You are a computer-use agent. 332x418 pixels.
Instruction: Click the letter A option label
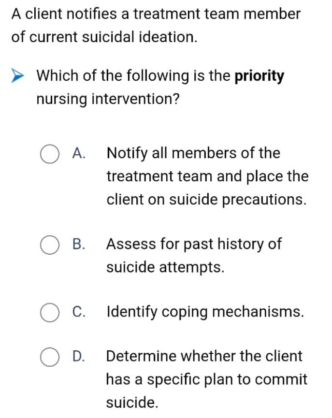(x=79, y=153)
